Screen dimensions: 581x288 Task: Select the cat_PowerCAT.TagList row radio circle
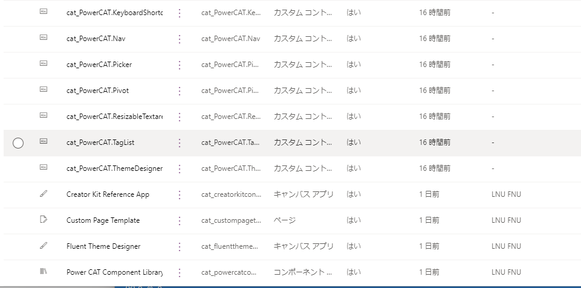coord(18,143)
